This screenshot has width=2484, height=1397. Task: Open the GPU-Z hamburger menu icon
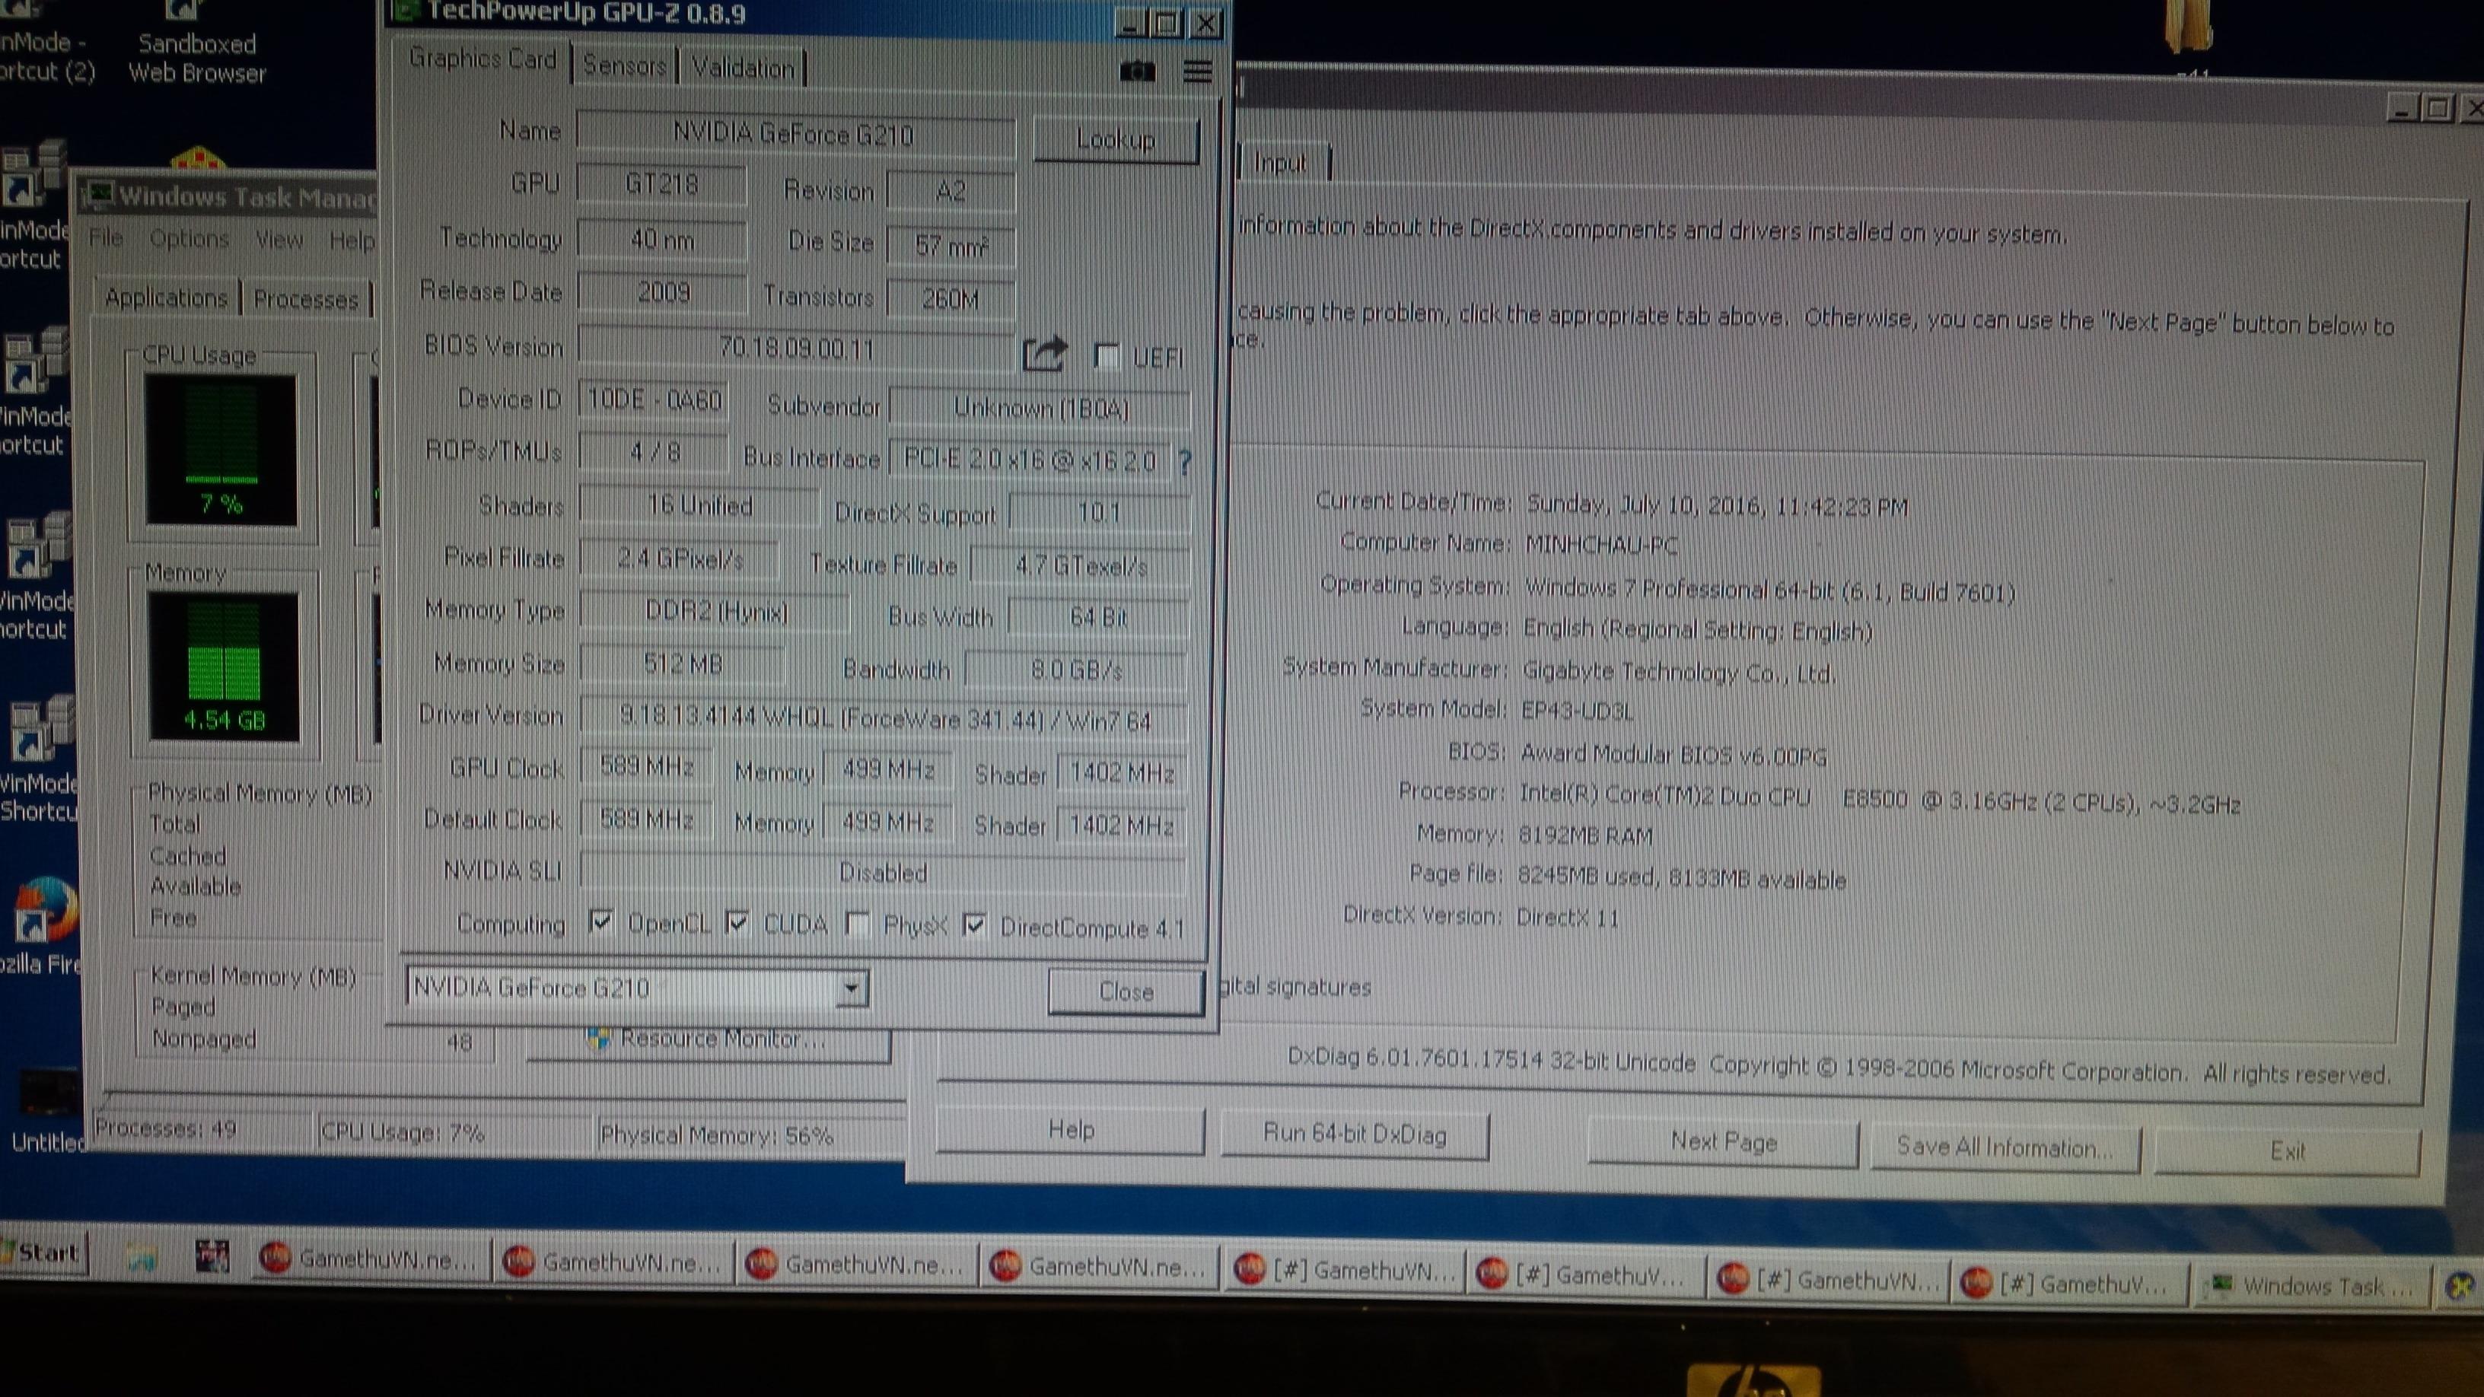[x=1198, y=72]
